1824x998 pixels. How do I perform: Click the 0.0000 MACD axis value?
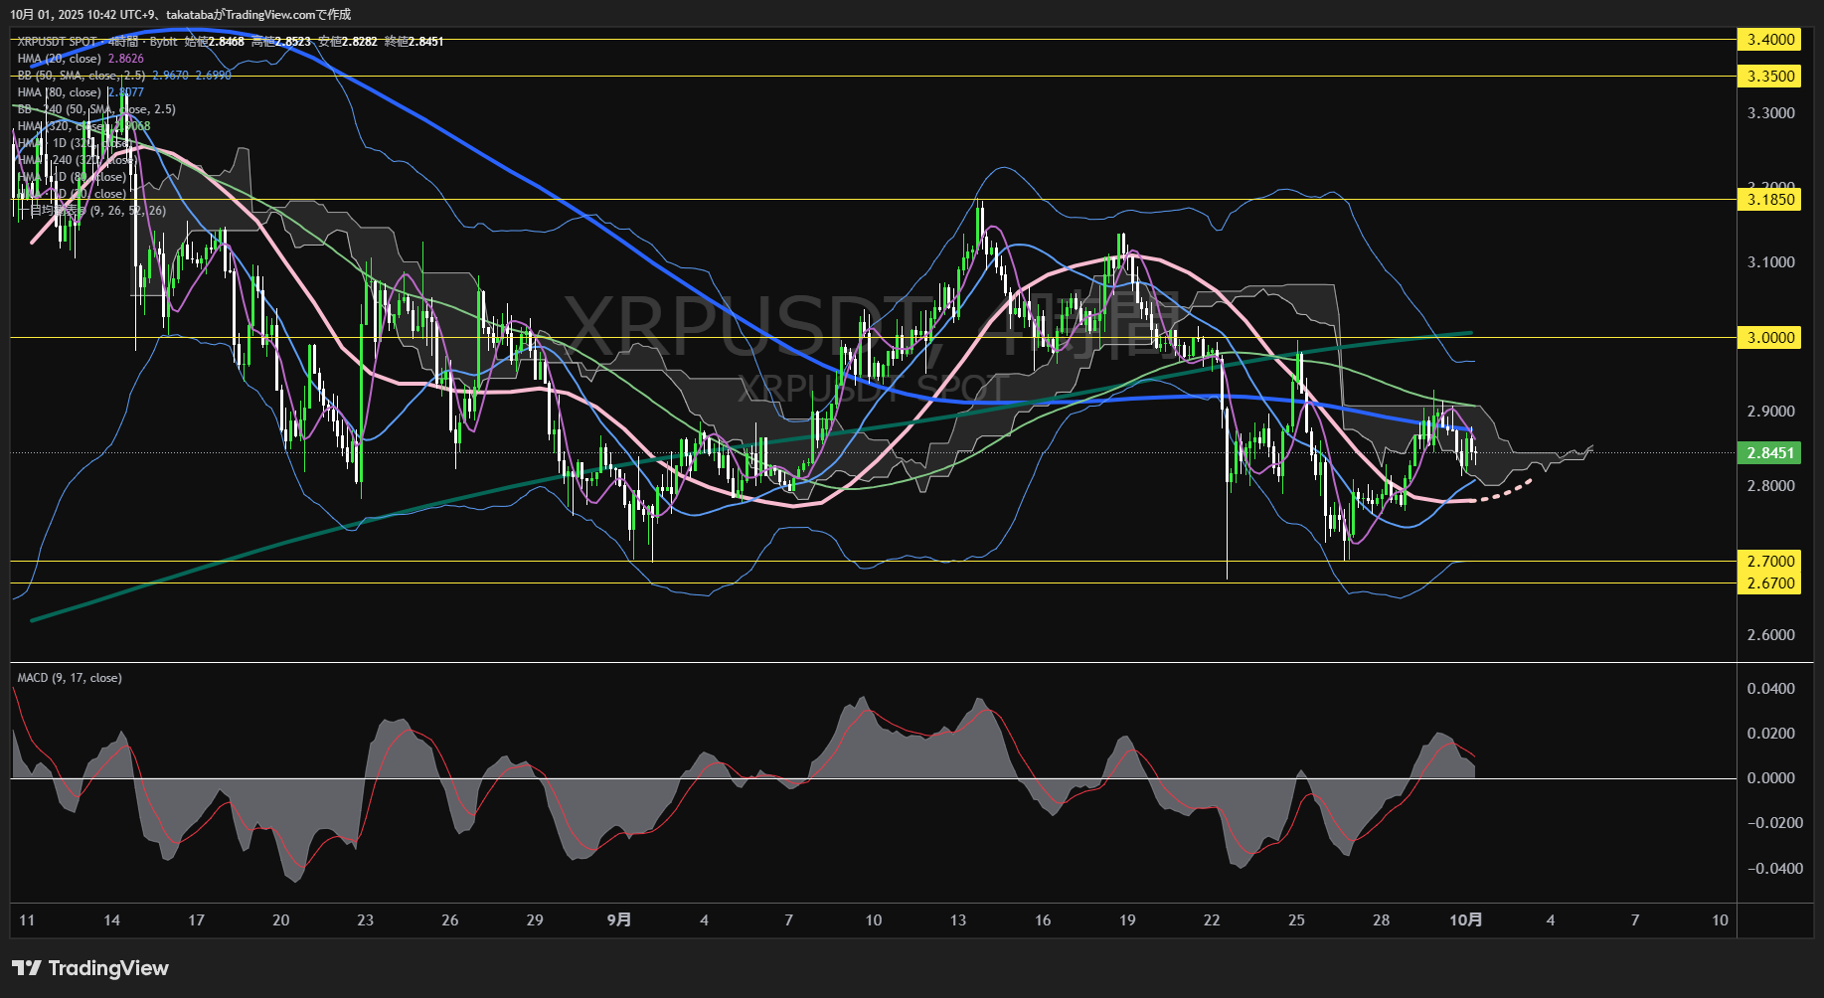1770,778
